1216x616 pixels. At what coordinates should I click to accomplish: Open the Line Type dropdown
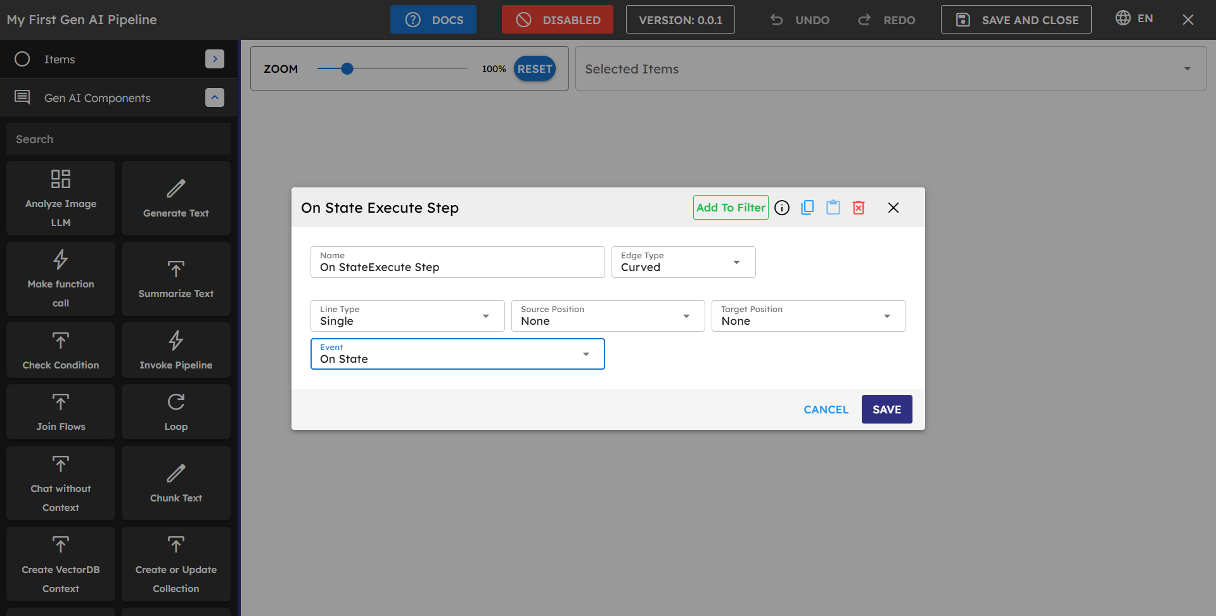pos(407,316)
